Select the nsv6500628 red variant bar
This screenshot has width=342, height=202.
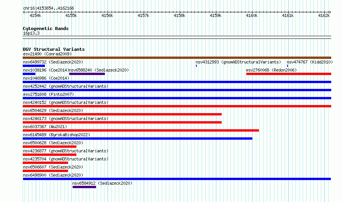[x=50, y=147]
